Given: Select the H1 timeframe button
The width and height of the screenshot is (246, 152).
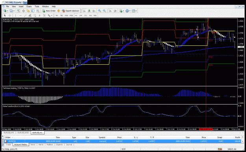Looking at the screenshot, I should pyautogui.click(x=76, y=15).
